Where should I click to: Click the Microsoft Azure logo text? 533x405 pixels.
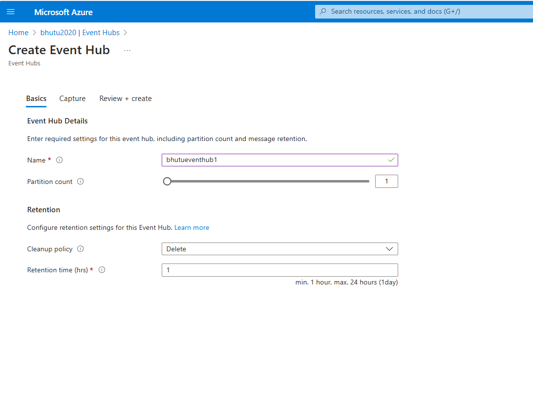point(63,12)
